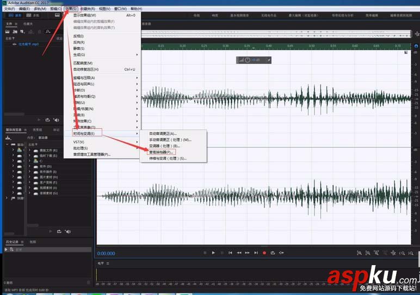Play the audio from the transport bar
Image resolution: width=420 pixels, height=295 pixels.
coord(213,253)
